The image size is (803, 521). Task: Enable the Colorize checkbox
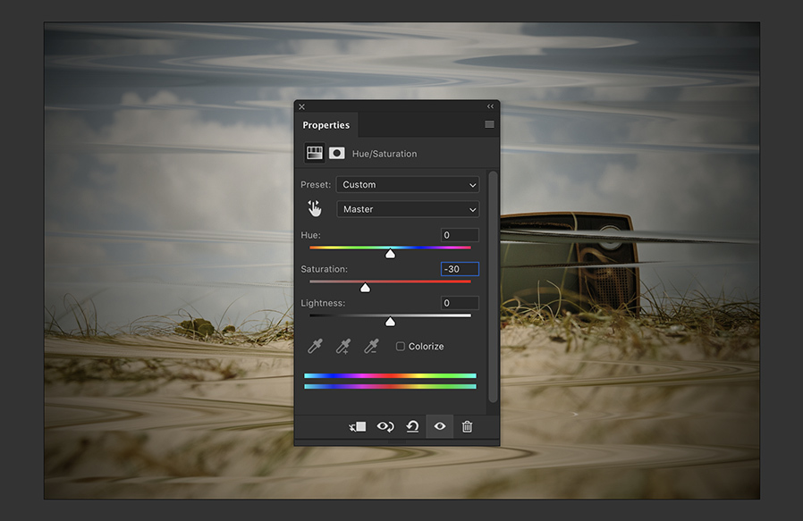tap(401, 347)
